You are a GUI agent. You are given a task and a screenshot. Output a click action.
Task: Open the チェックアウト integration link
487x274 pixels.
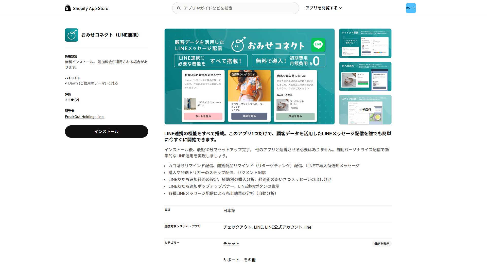237,227
